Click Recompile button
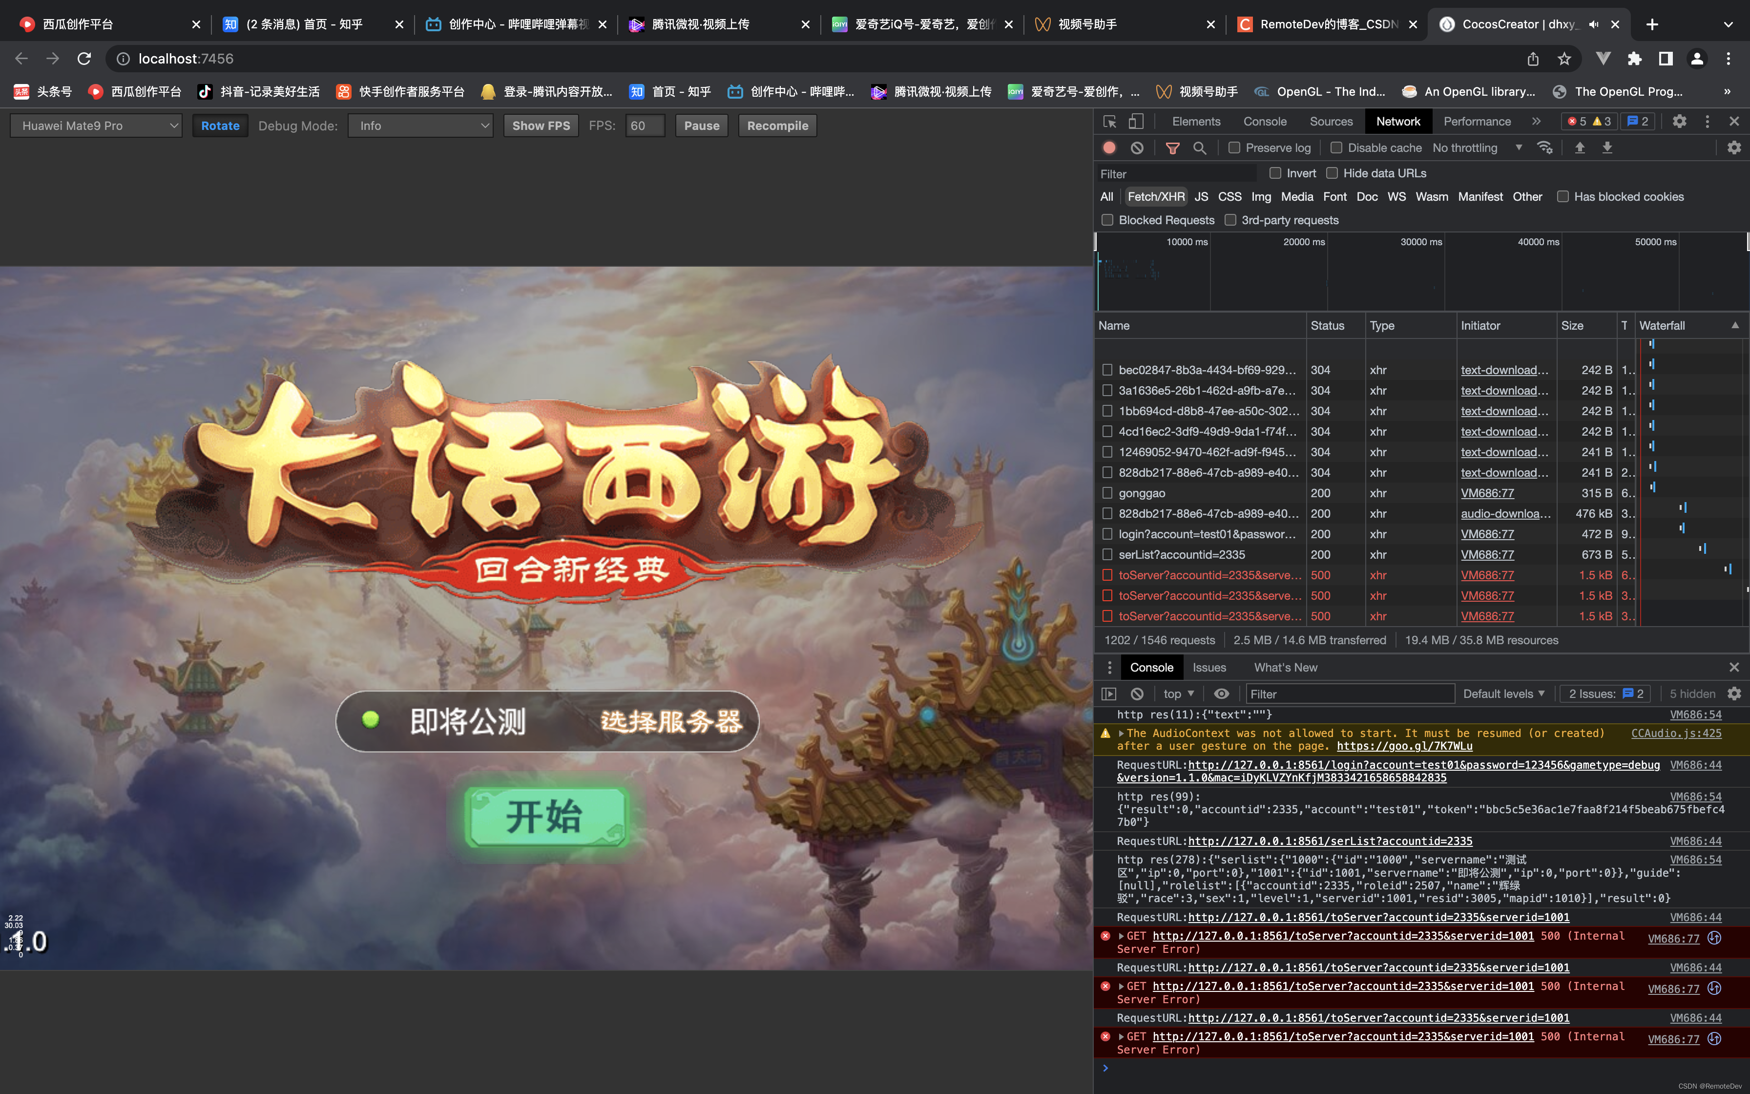1750x1094 pixels. coord(777,126)
